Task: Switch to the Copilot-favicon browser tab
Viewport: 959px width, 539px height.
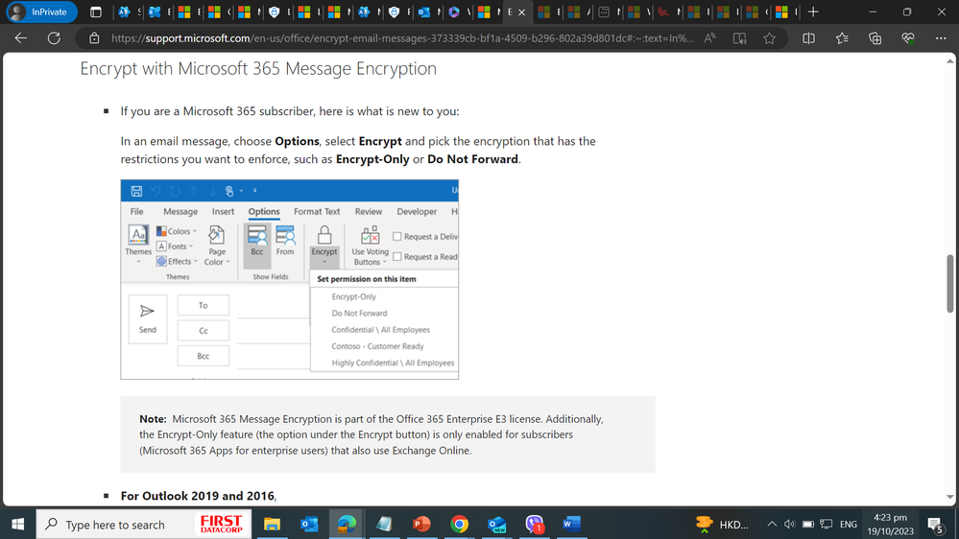Action: 454,12
